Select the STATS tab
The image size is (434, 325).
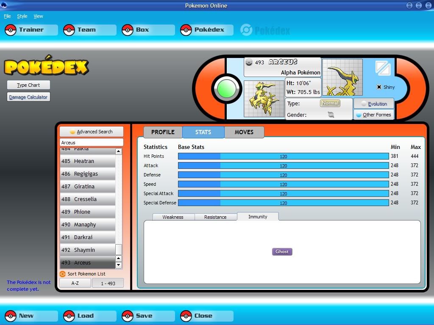[x=203, y=132]
